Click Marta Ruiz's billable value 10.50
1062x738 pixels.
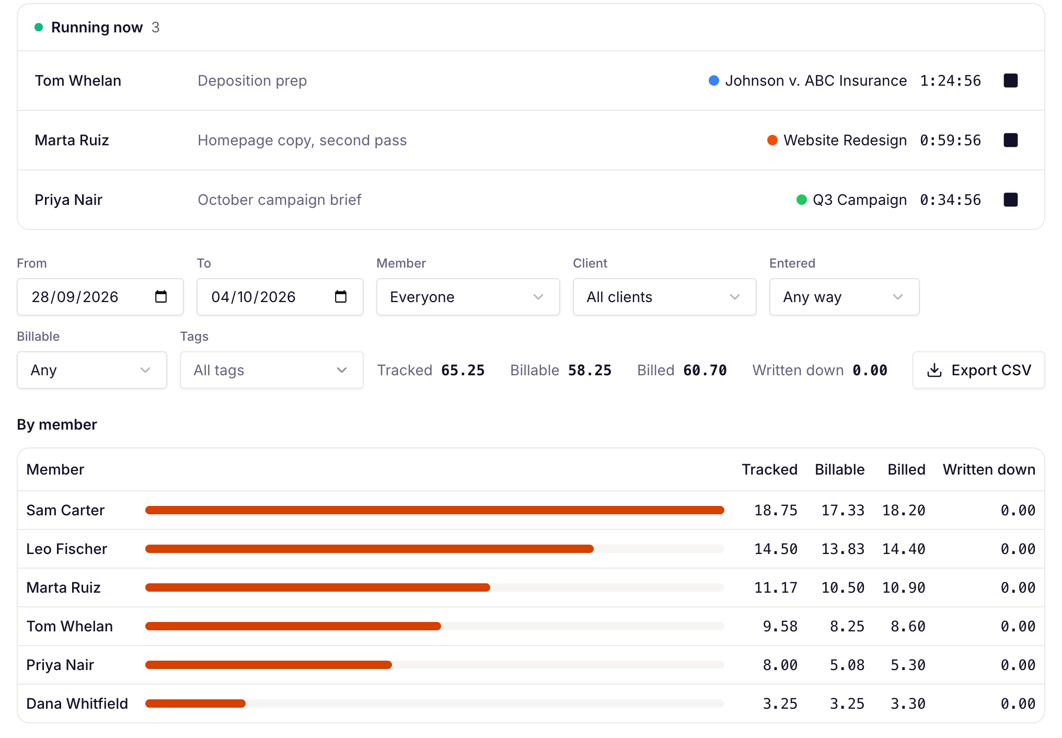842,587
